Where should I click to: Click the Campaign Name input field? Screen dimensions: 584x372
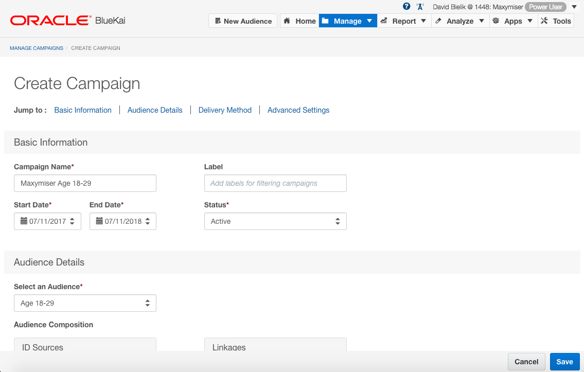coord(85,183)
